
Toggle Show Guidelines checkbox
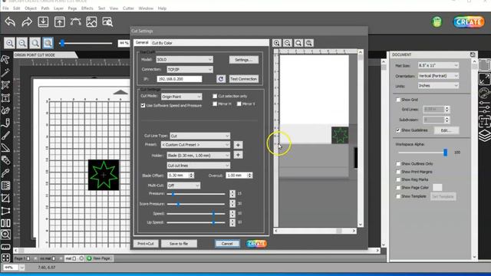click(x=398, y=130)
